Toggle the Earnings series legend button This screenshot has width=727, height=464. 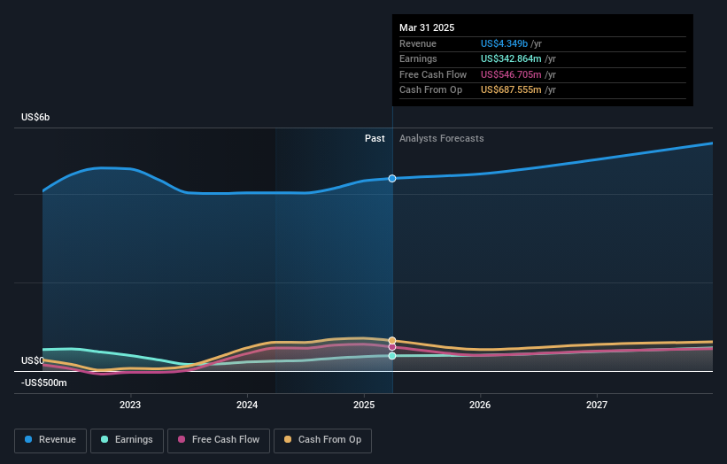(127, 440)
